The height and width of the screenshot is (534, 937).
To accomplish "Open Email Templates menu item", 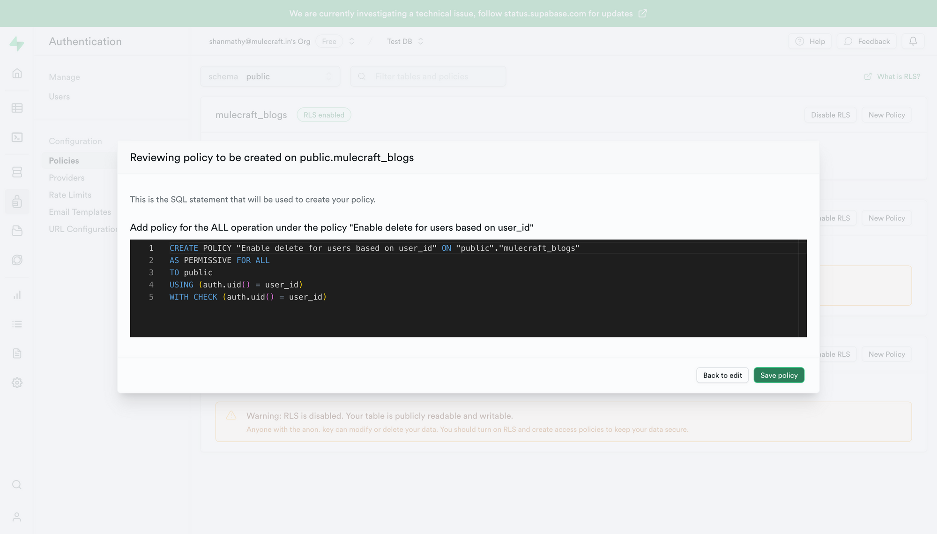I will [80, 212].
